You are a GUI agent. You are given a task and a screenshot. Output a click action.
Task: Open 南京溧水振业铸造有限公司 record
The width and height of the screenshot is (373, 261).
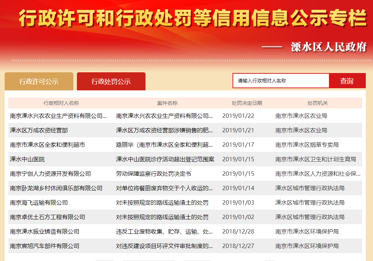click(x=45, y=232)
